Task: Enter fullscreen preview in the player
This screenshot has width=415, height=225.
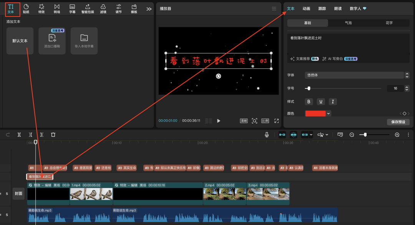Action: [276, 121]
